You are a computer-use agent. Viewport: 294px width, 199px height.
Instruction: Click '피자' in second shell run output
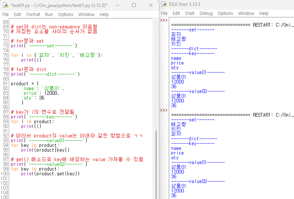[176, 134]
